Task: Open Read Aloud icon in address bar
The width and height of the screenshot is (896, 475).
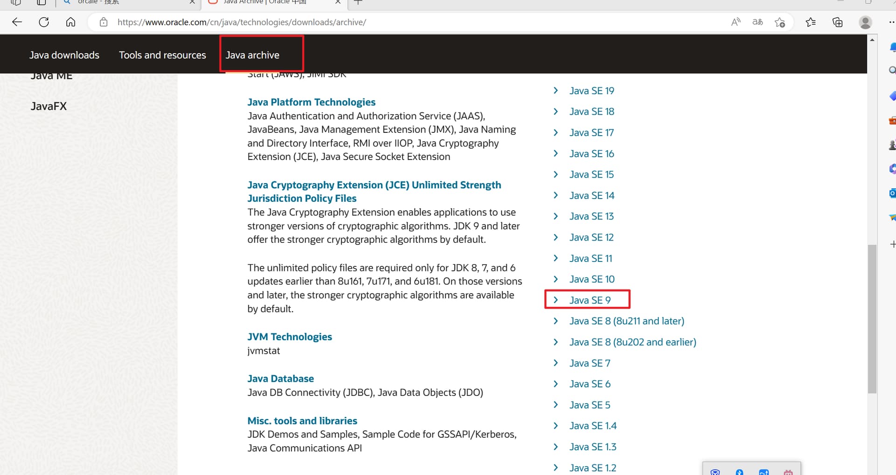Action: click(x=736, y=22)
